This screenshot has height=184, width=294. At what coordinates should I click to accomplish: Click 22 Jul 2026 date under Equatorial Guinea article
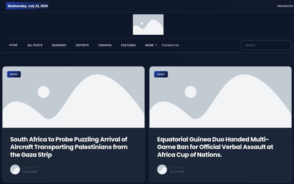click(177, 172)
